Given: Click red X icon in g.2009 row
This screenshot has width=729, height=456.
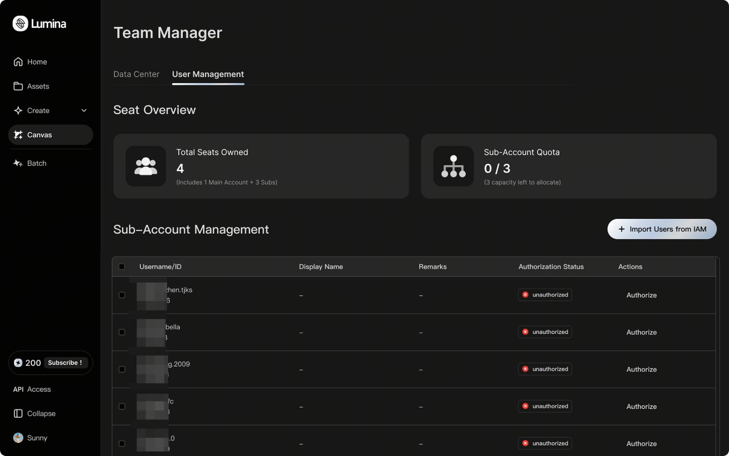Looking at the screenshot, I should [525, 369].
